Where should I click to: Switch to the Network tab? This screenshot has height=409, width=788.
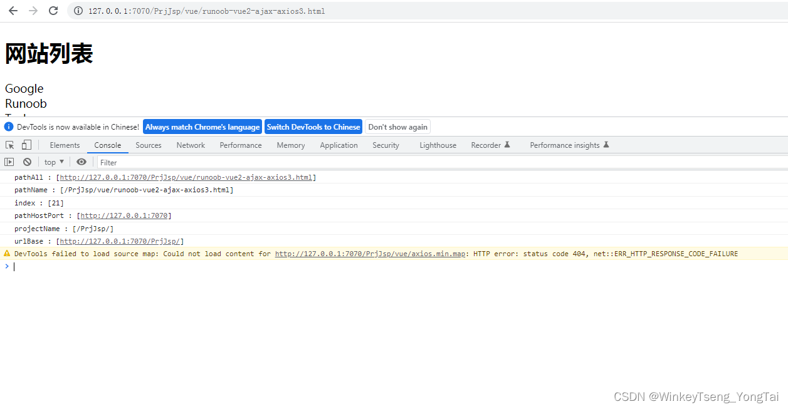coord(190,145)
